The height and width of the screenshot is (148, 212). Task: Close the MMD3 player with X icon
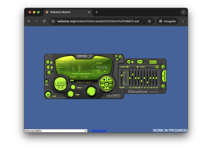coord(120,57)
